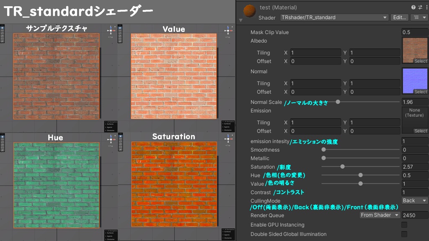Click the Edit... button next to the shader
Screen dimensions: 429x241
(399, 17)
